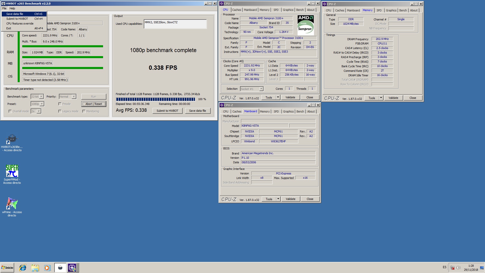
Task: Toggle Pmode checkbox
Action: 60,104
